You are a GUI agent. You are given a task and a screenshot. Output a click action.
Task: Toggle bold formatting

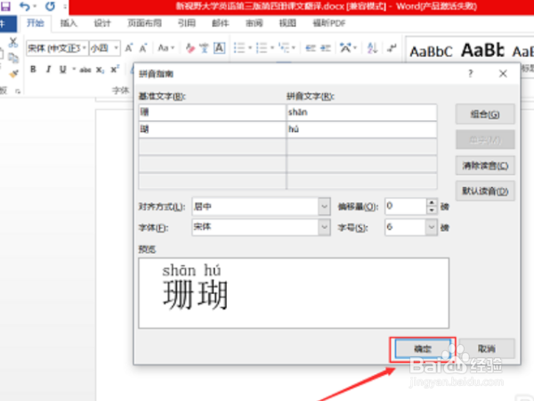[x=33, y=70]
